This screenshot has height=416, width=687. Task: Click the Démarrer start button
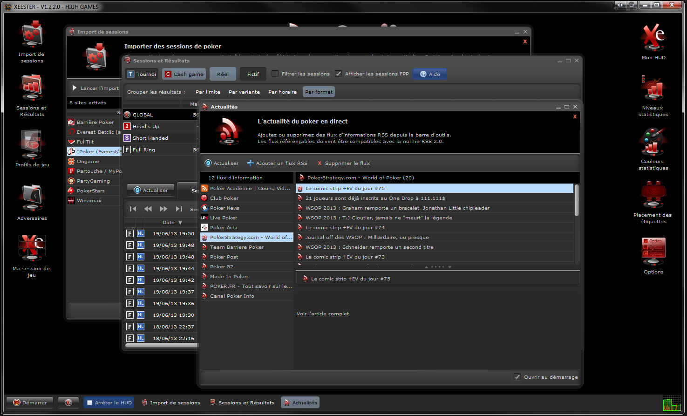(x=30, y=402)
